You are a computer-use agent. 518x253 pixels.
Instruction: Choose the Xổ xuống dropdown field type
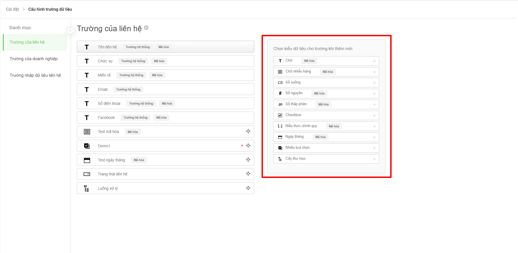[293, 82]
